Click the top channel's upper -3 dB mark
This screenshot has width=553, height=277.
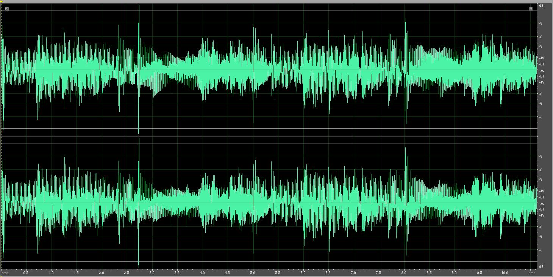(x=541, y=23)
